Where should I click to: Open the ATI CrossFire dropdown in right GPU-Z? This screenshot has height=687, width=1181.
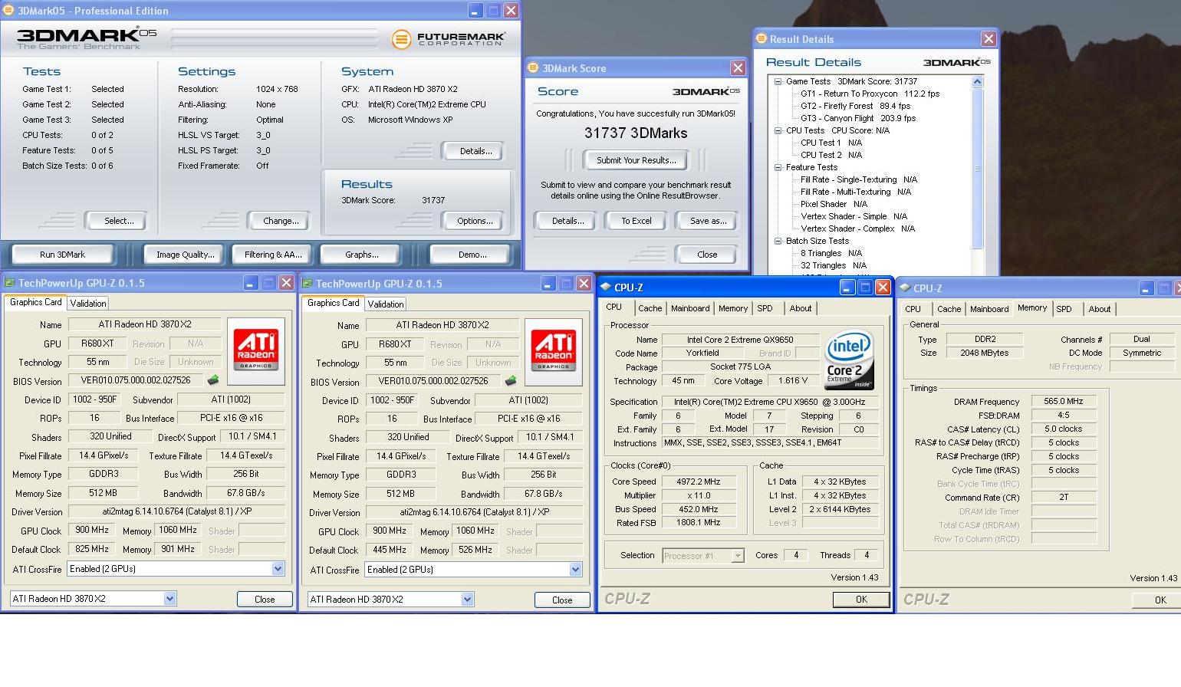(x=575, y=570)
